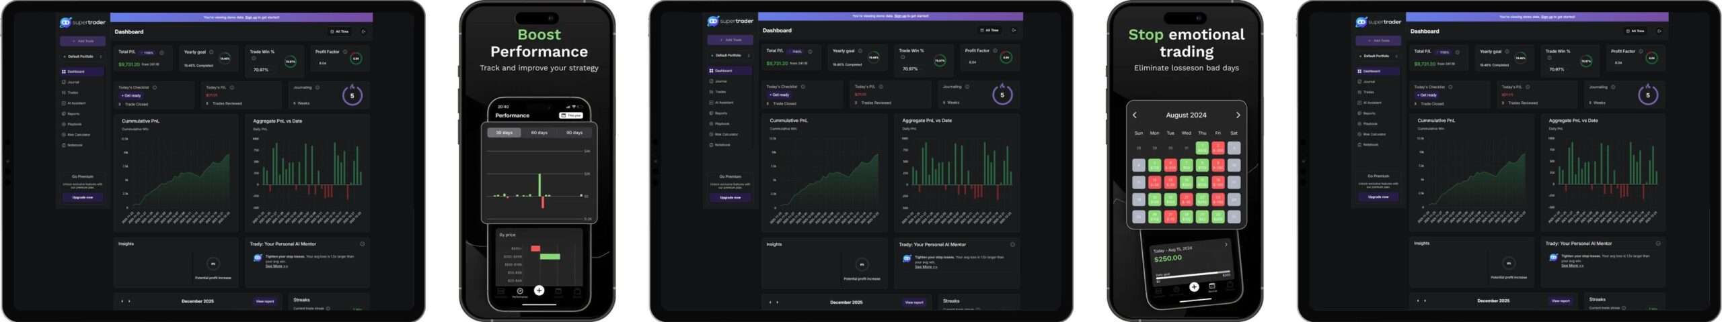The height and width of the screenshot is (322, 1722).
Task: Tap the plus button on the calendar phone
Action: pyautogui.click(x=1194, y=287)
